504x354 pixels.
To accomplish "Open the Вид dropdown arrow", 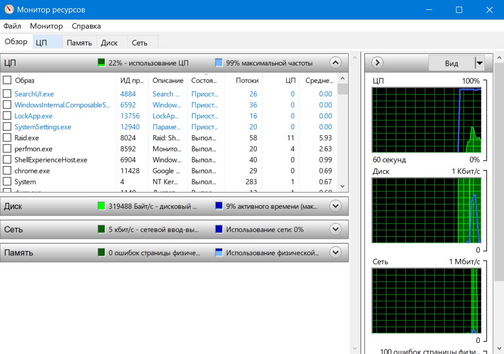I will point(480,63).
